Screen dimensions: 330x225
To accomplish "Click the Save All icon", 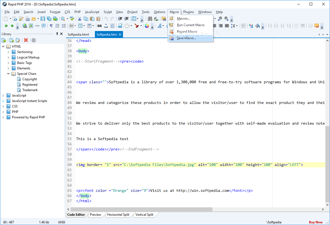I will tap(49, 19).
